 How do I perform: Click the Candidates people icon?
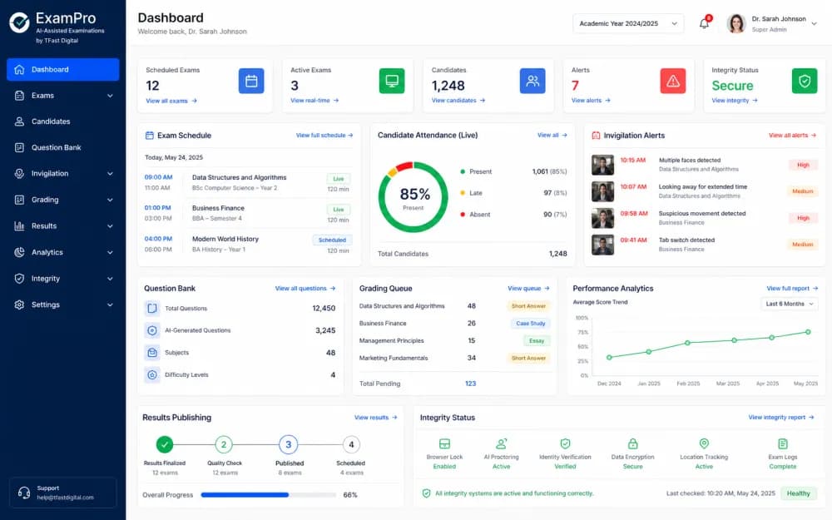[x=532, y=82]
